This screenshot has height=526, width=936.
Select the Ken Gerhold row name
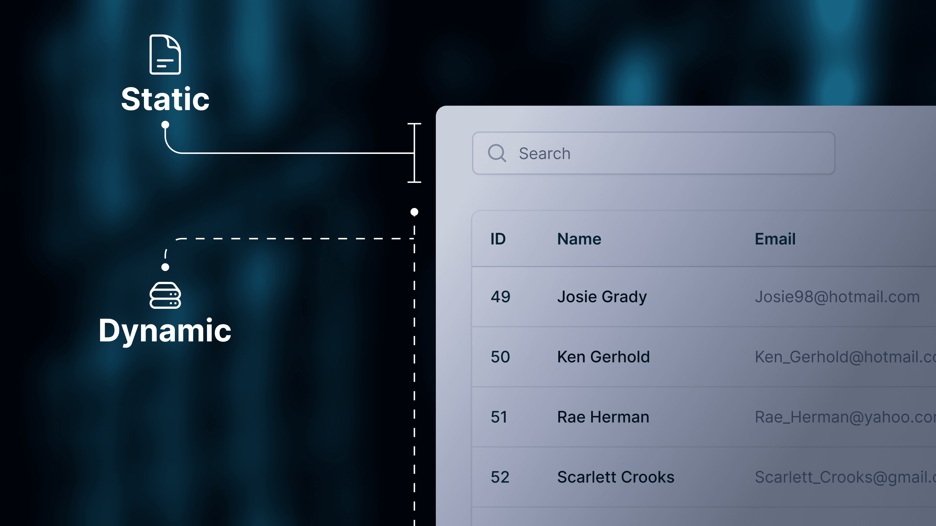604,357
